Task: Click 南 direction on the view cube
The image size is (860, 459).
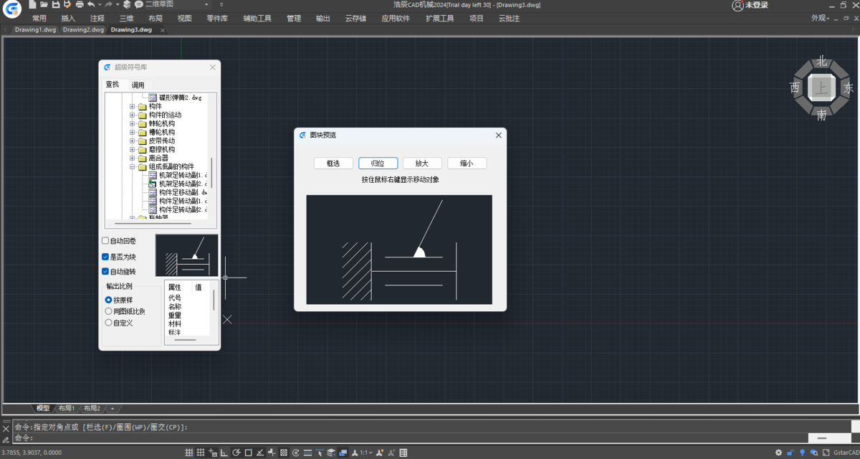Action: coord(821,115)
